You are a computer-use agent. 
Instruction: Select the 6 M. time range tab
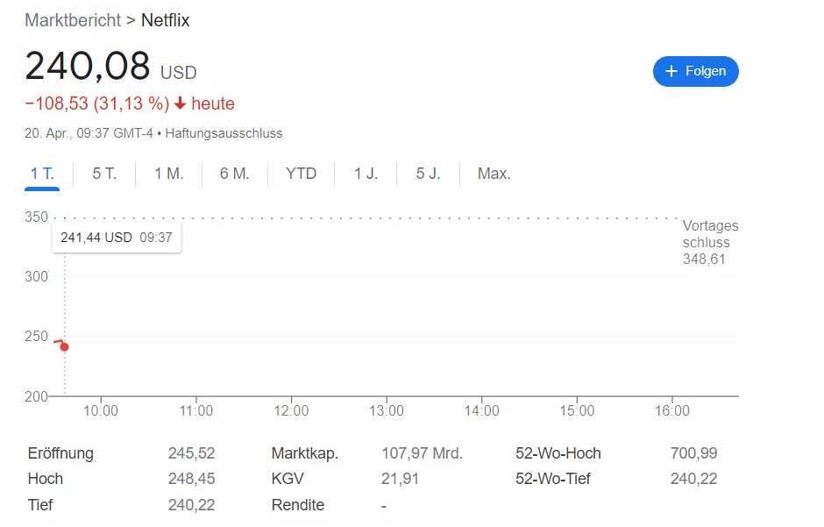(234, 174)
